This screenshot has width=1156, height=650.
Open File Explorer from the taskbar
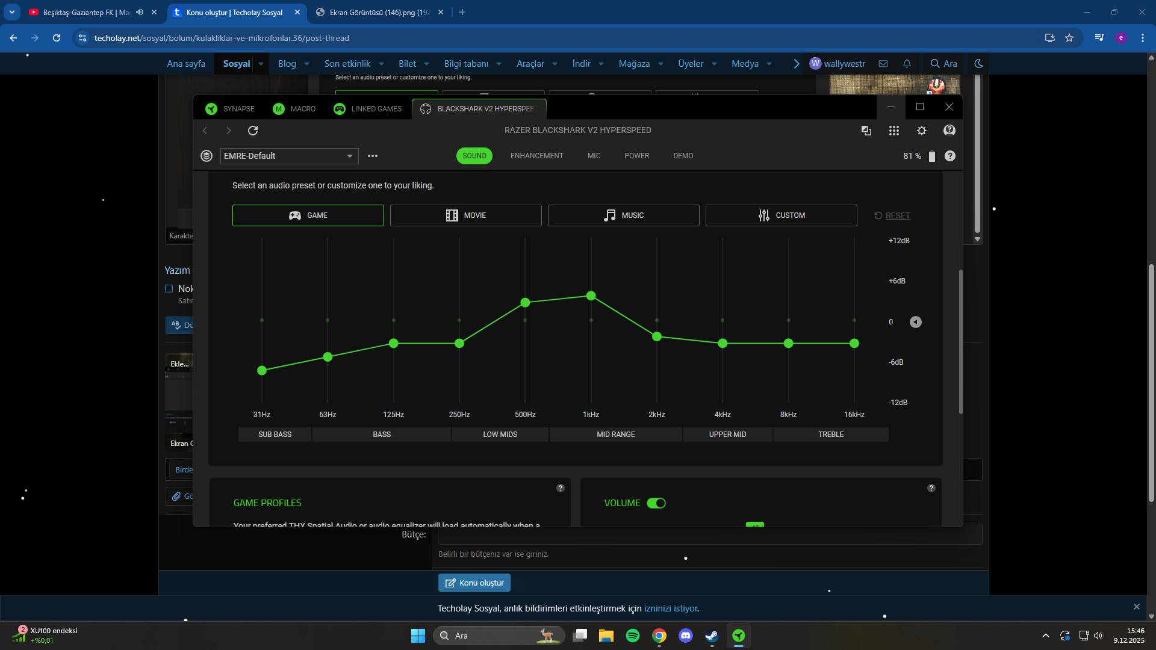pos(606,636)
